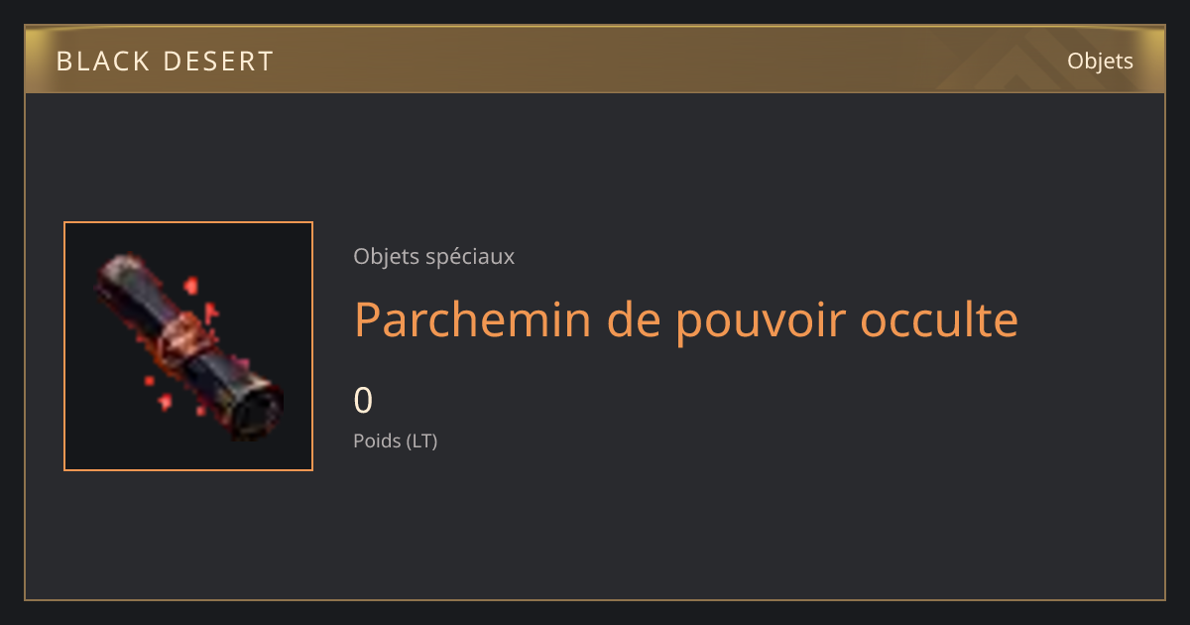
Task: Select the Objets spéciaux category label
Action: tap(433, 257)
